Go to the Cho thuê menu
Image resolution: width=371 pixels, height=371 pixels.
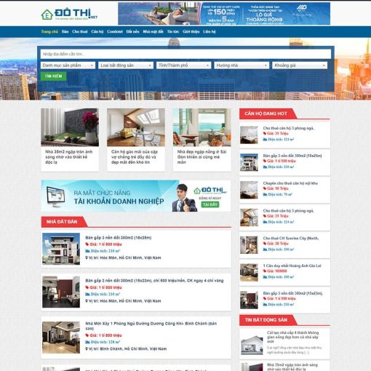tap(80, 31)
